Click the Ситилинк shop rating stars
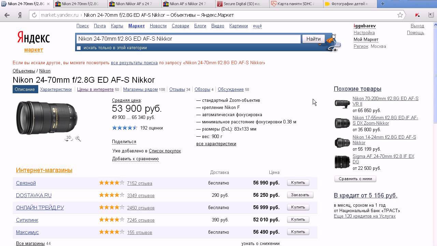This screenshot has width=437, height=246. pos(112,220)
